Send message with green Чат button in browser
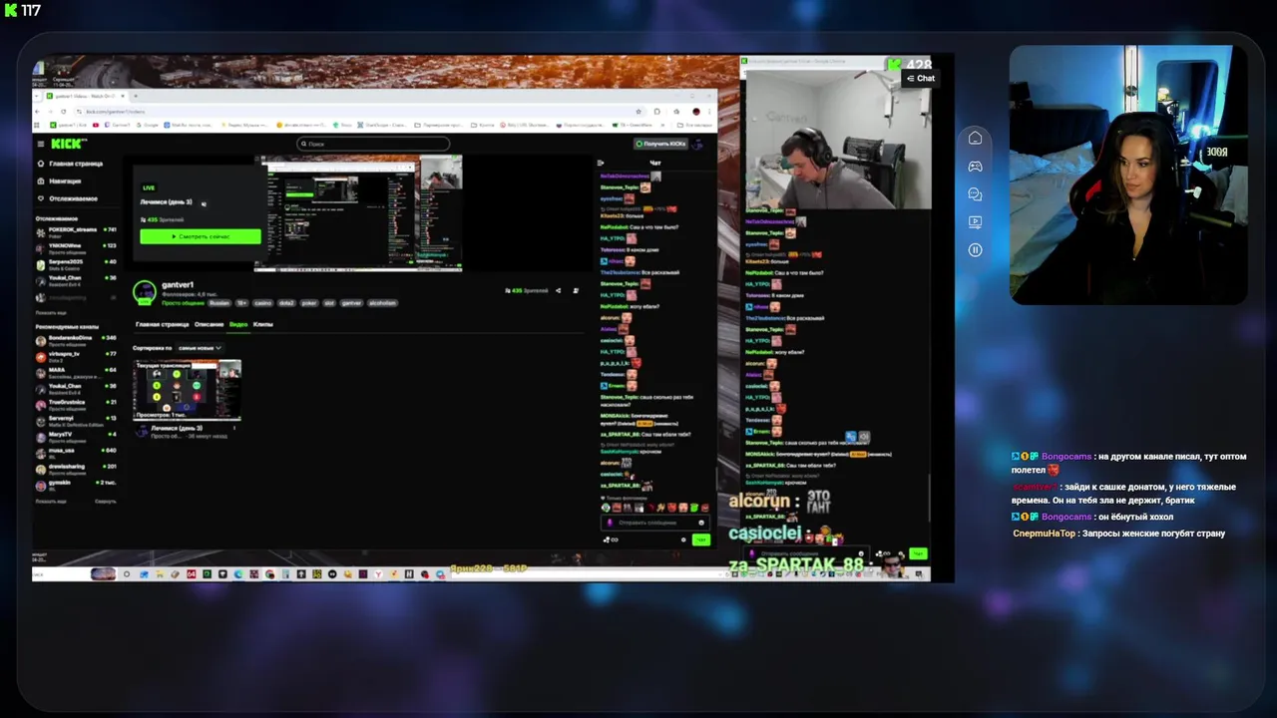The width and height of the screenshot is (1277, 718). click(700, 539)
